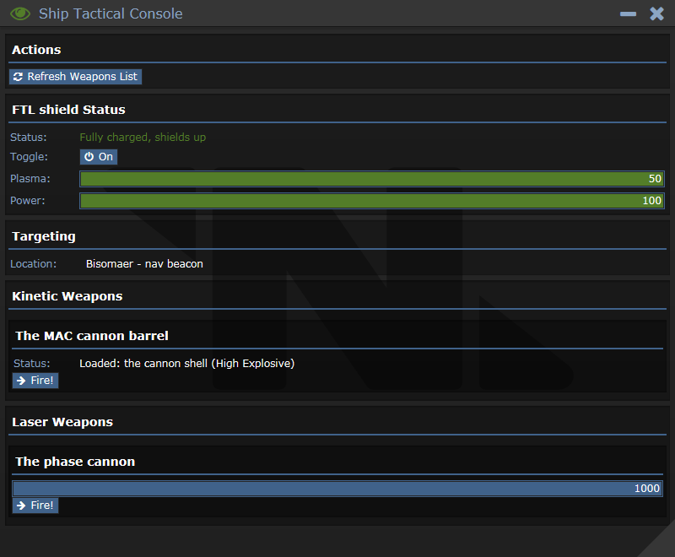This screenshot has height=557, width=675.
Task: Click the 'Power:' label
Action: (x=28, y=201)
